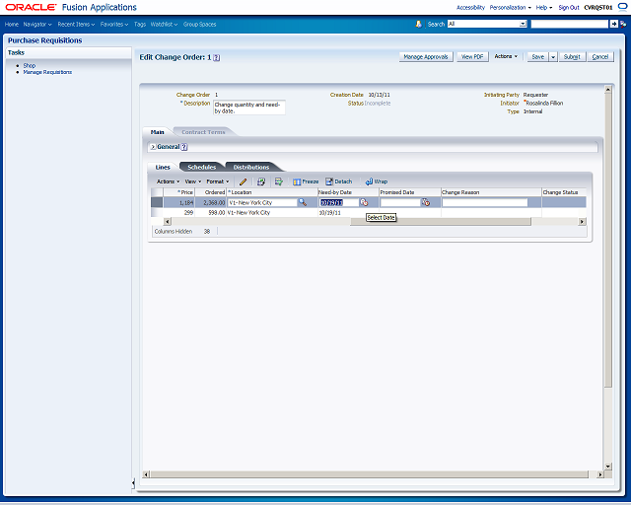
Task: Submit the change order
Action: tap(572, 57)
